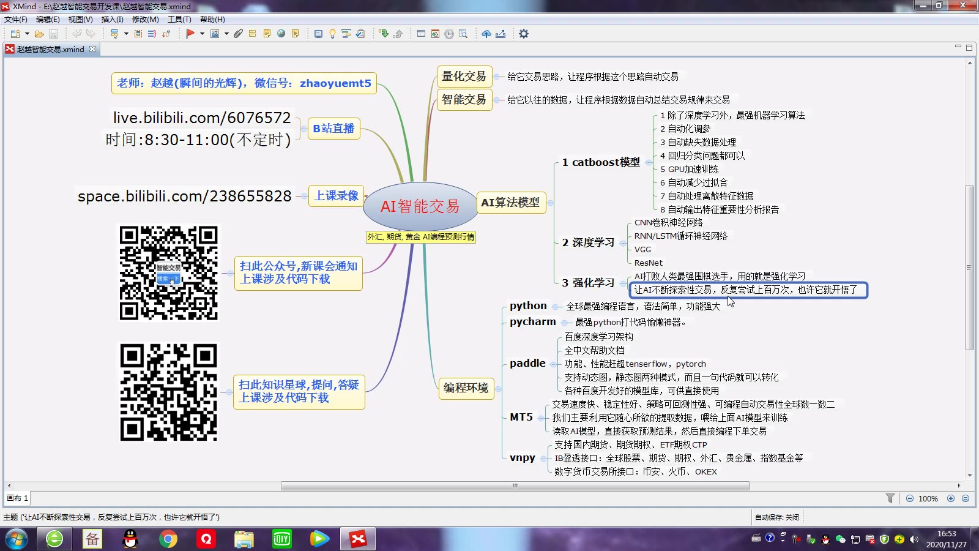Collapse the 1 catboost模型 branch
Screen dimensions: 979x551
pos(648,162)
